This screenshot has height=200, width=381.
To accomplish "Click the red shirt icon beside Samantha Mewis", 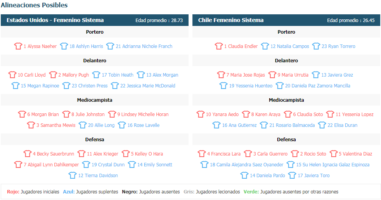I will 31,125.
